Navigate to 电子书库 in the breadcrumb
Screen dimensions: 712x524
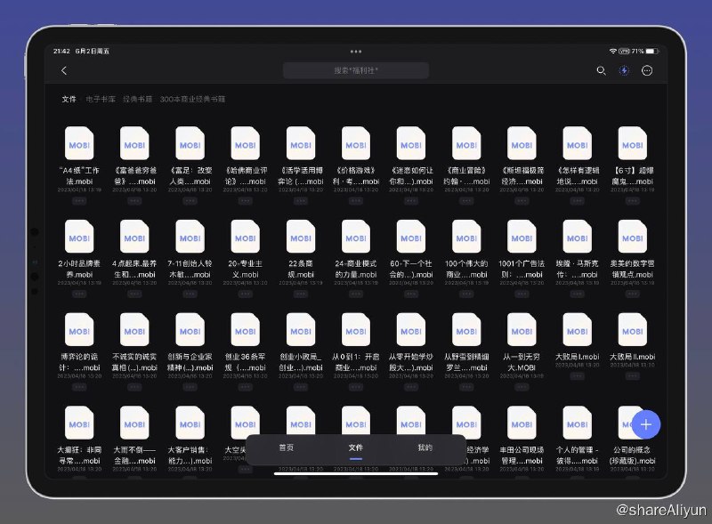94,101
